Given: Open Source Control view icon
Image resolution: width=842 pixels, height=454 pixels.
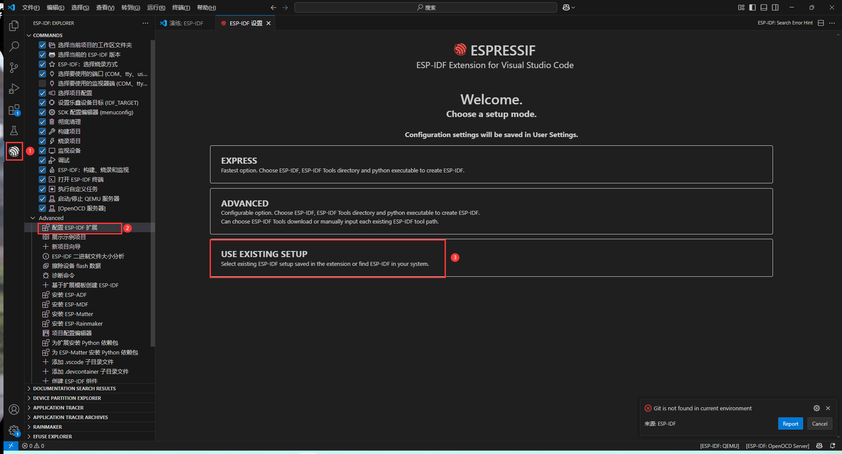Looking at the screenshot, I should click(x=14, y=68).
